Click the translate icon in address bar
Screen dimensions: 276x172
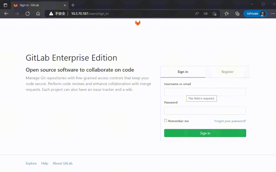(205, 14)
